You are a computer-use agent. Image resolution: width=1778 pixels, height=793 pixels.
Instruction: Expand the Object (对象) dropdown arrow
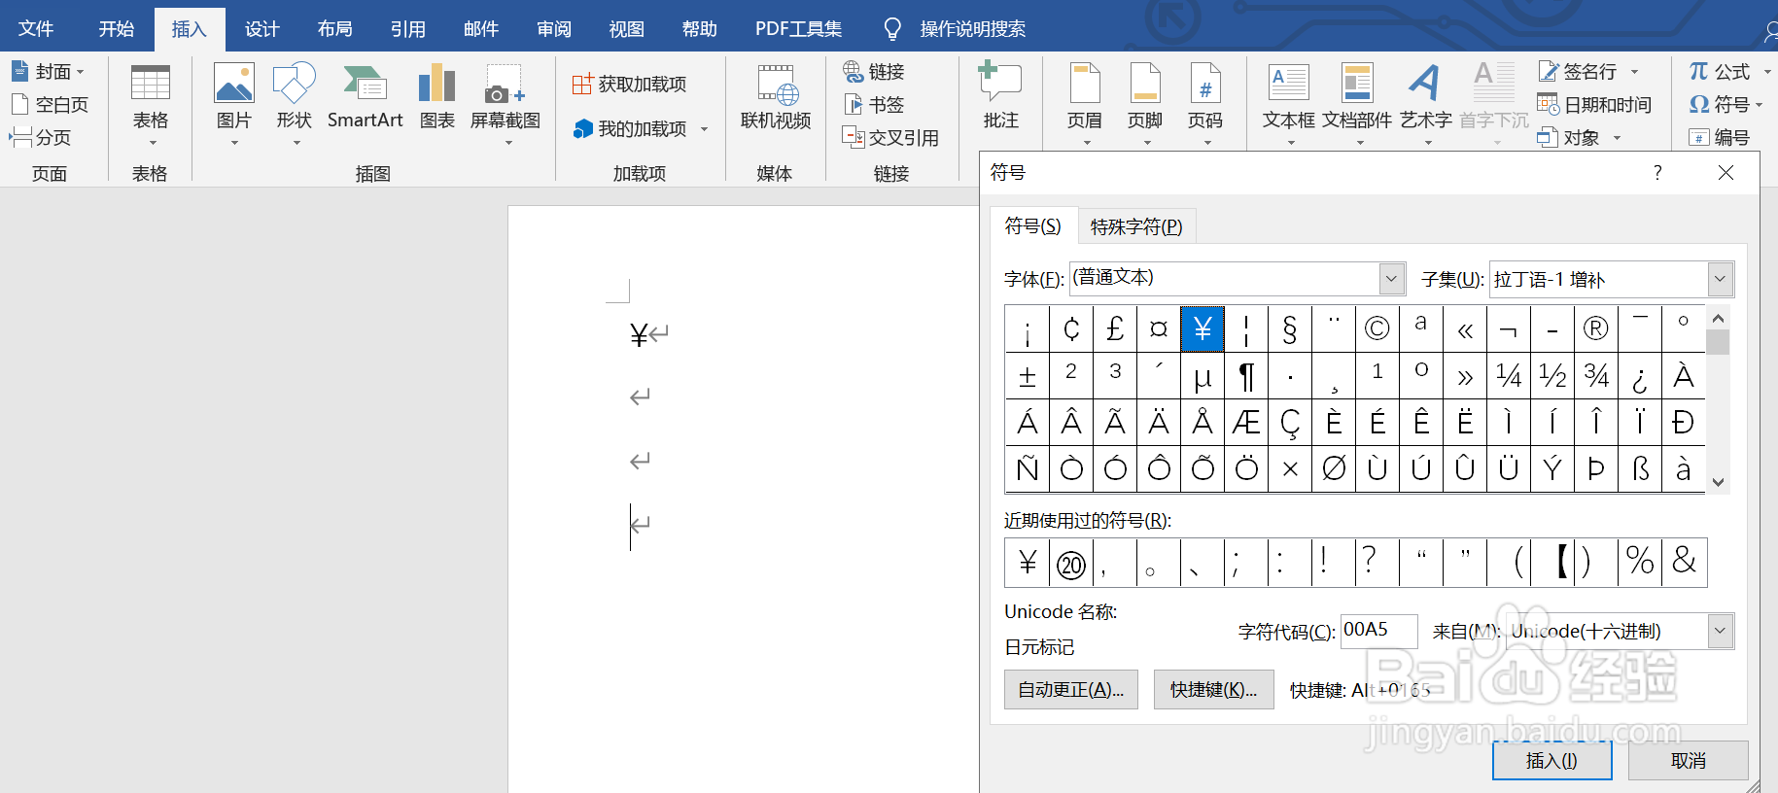coord(1617,138)
